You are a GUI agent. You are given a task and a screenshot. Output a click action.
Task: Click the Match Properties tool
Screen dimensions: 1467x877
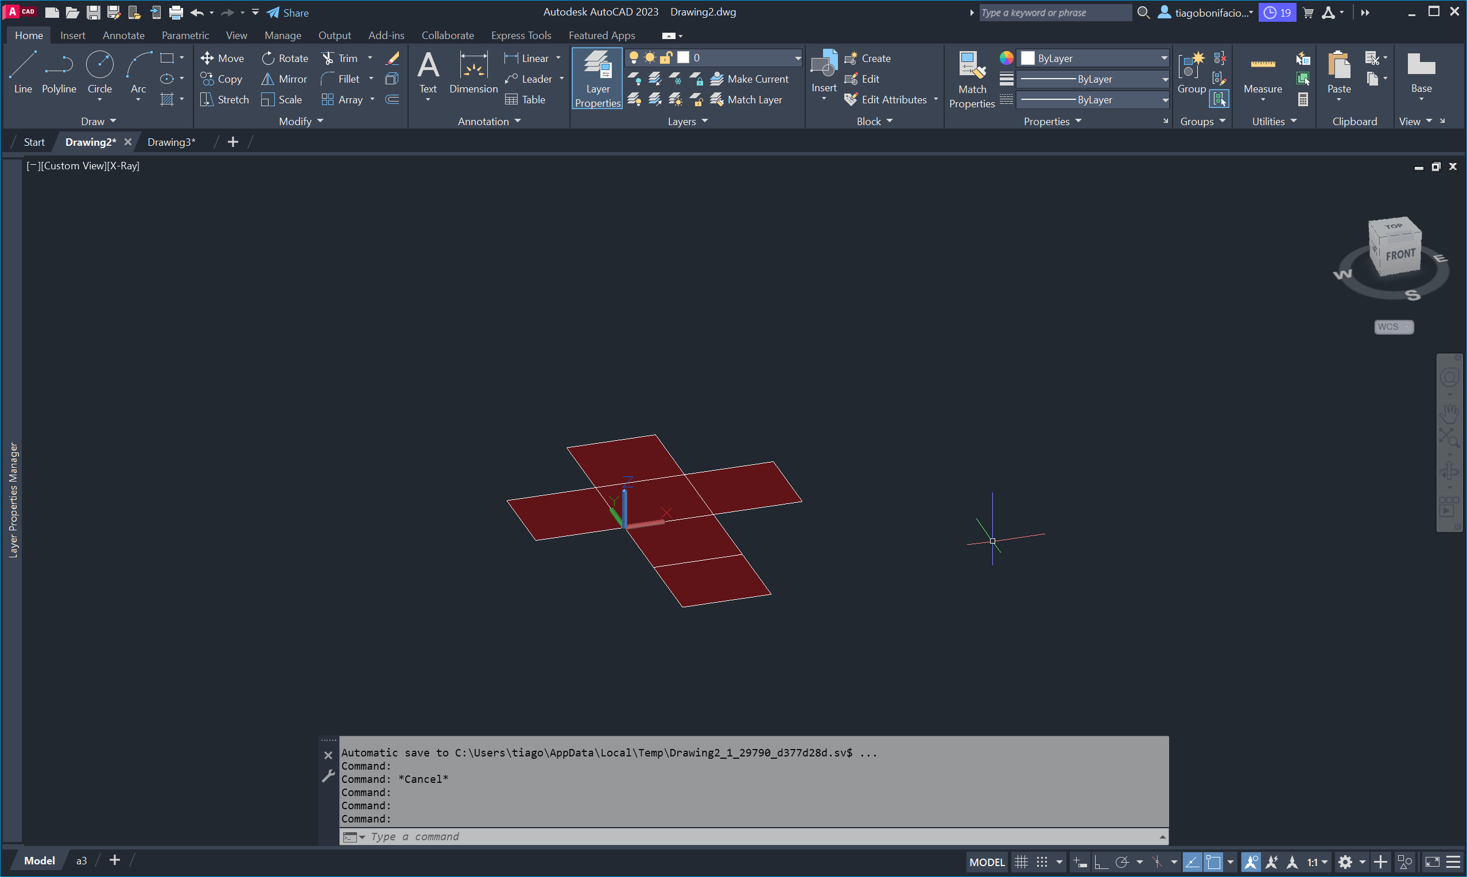point(971,78)
